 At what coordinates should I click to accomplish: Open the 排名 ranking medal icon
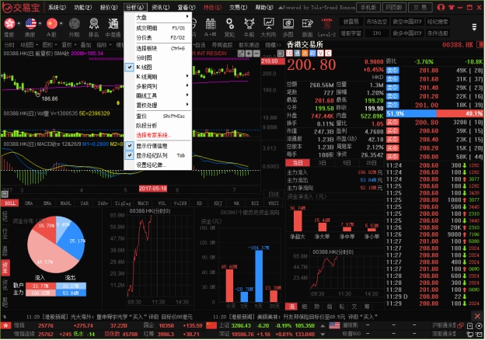click(x=95, y=25)
